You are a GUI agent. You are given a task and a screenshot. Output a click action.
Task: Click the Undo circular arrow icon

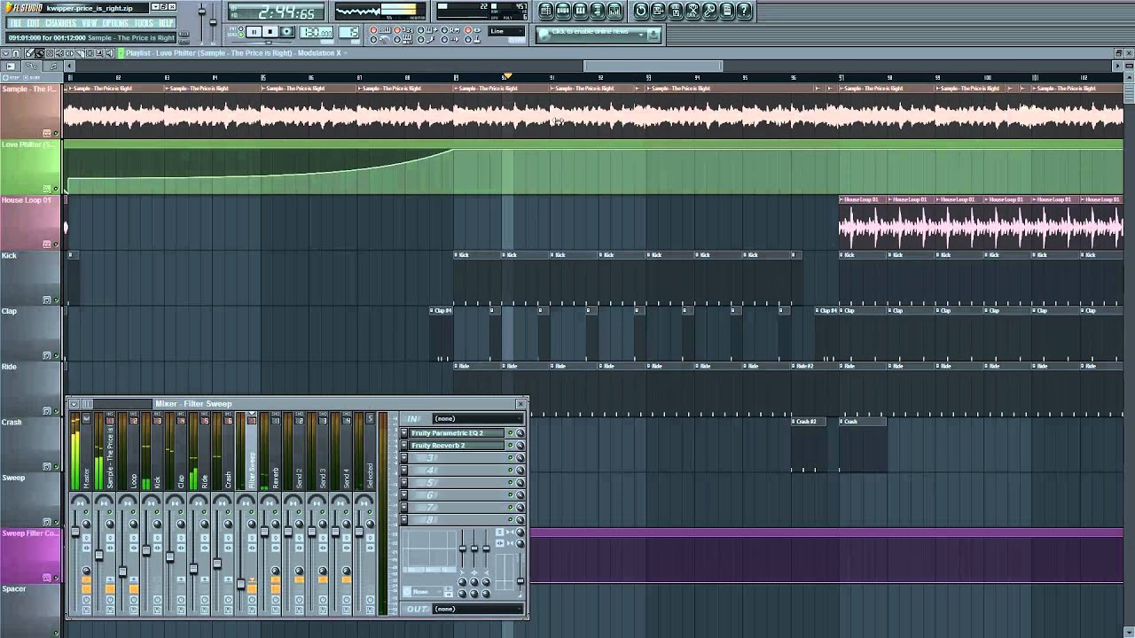click(x=641, y=11)
